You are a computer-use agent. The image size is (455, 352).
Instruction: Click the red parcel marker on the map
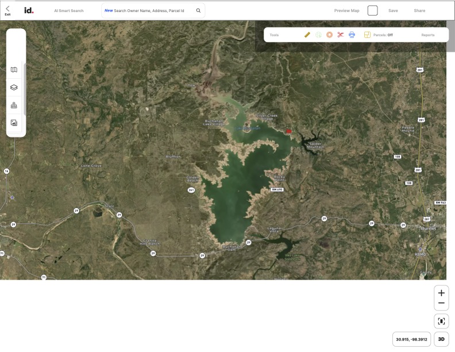[289, 131]
